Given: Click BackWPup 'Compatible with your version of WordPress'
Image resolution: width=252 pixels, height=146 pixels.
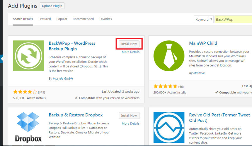Looking at the screenshot, I should 107,98.
